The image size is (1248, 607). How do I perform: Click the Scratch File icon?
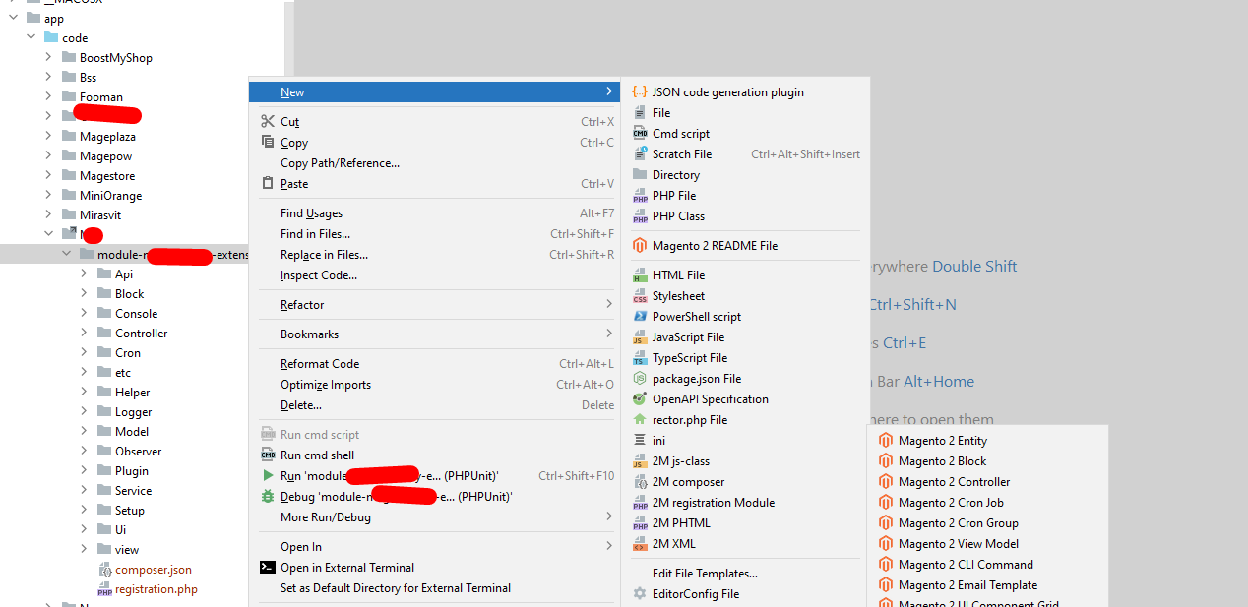pos(640,153)
